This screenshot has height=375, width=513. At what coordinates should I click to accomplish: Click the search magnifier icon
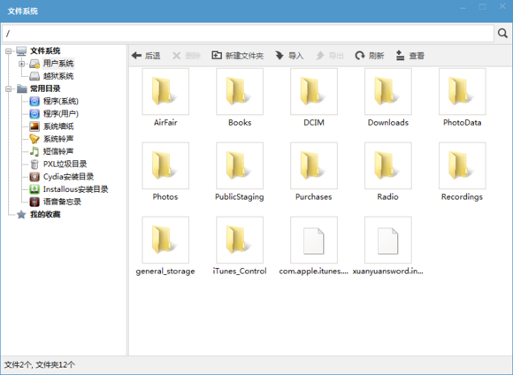click(x=502, y=33)
